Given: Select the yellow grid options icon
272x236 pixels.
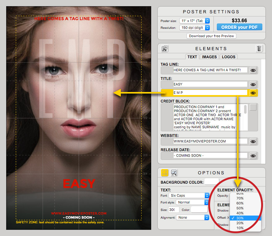Looking at the screenshot, I should (164, 173).
